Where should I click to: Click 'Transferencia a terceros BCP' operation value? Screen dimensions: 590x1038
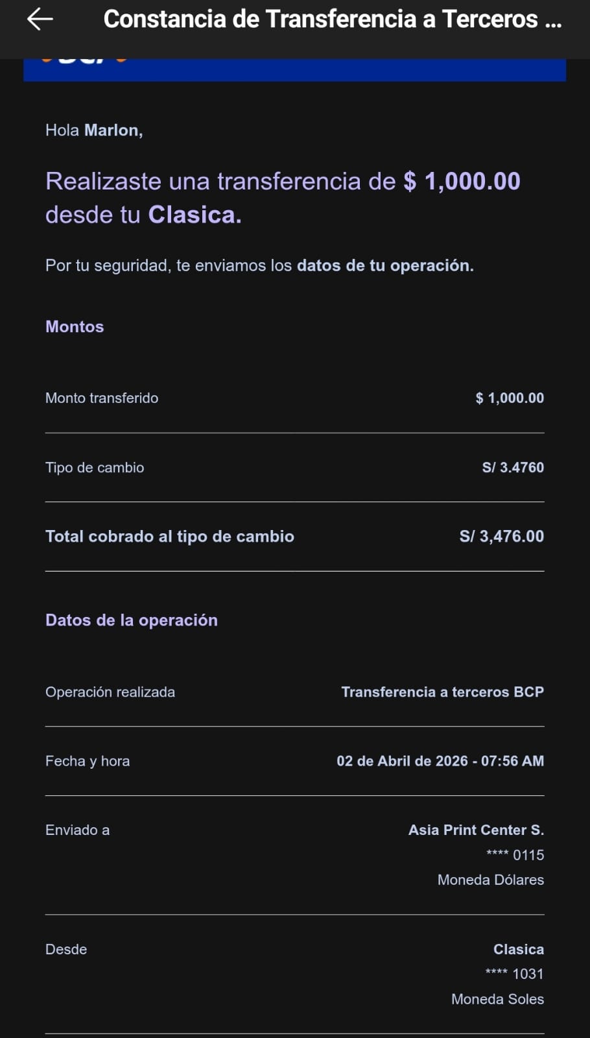(x=442, y=692)
